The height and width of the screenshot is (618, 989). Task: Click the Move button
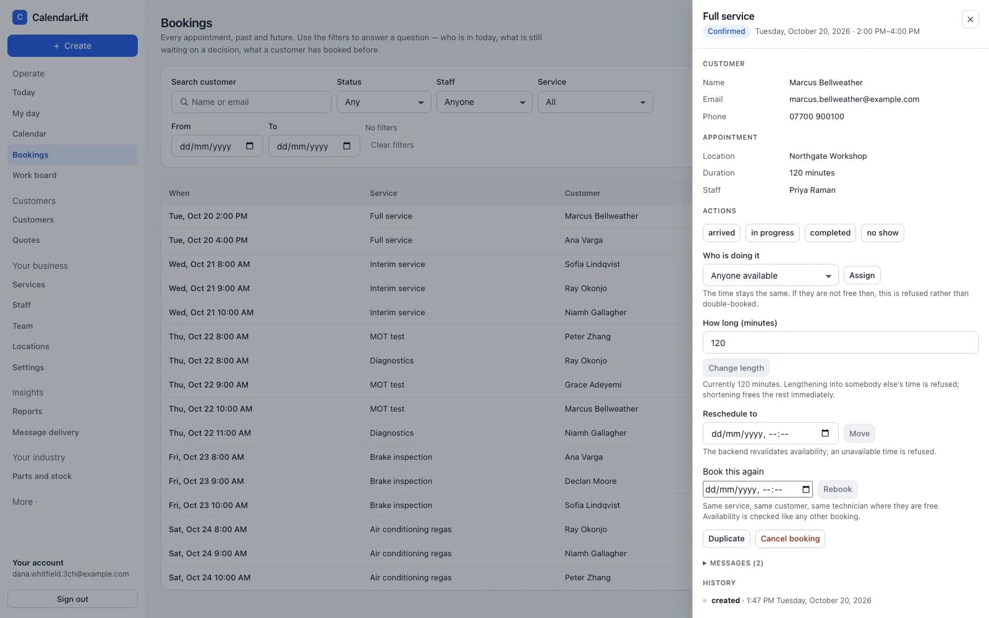coord(859,433)
